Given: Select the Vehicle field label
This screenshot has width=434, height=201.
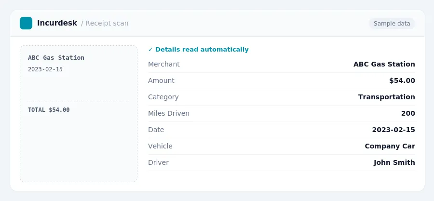Looking at the screenshot, I should (160, 146).
